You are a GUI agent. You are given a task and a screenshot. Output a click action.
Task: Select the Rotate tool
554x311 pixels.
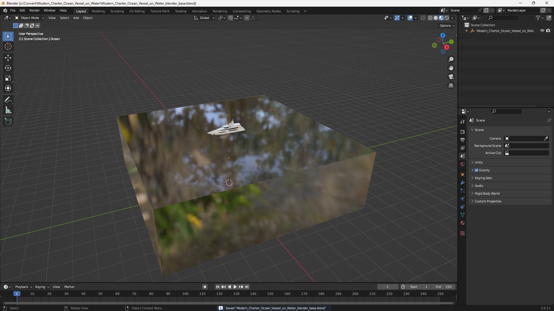click(x=8, y=68)
